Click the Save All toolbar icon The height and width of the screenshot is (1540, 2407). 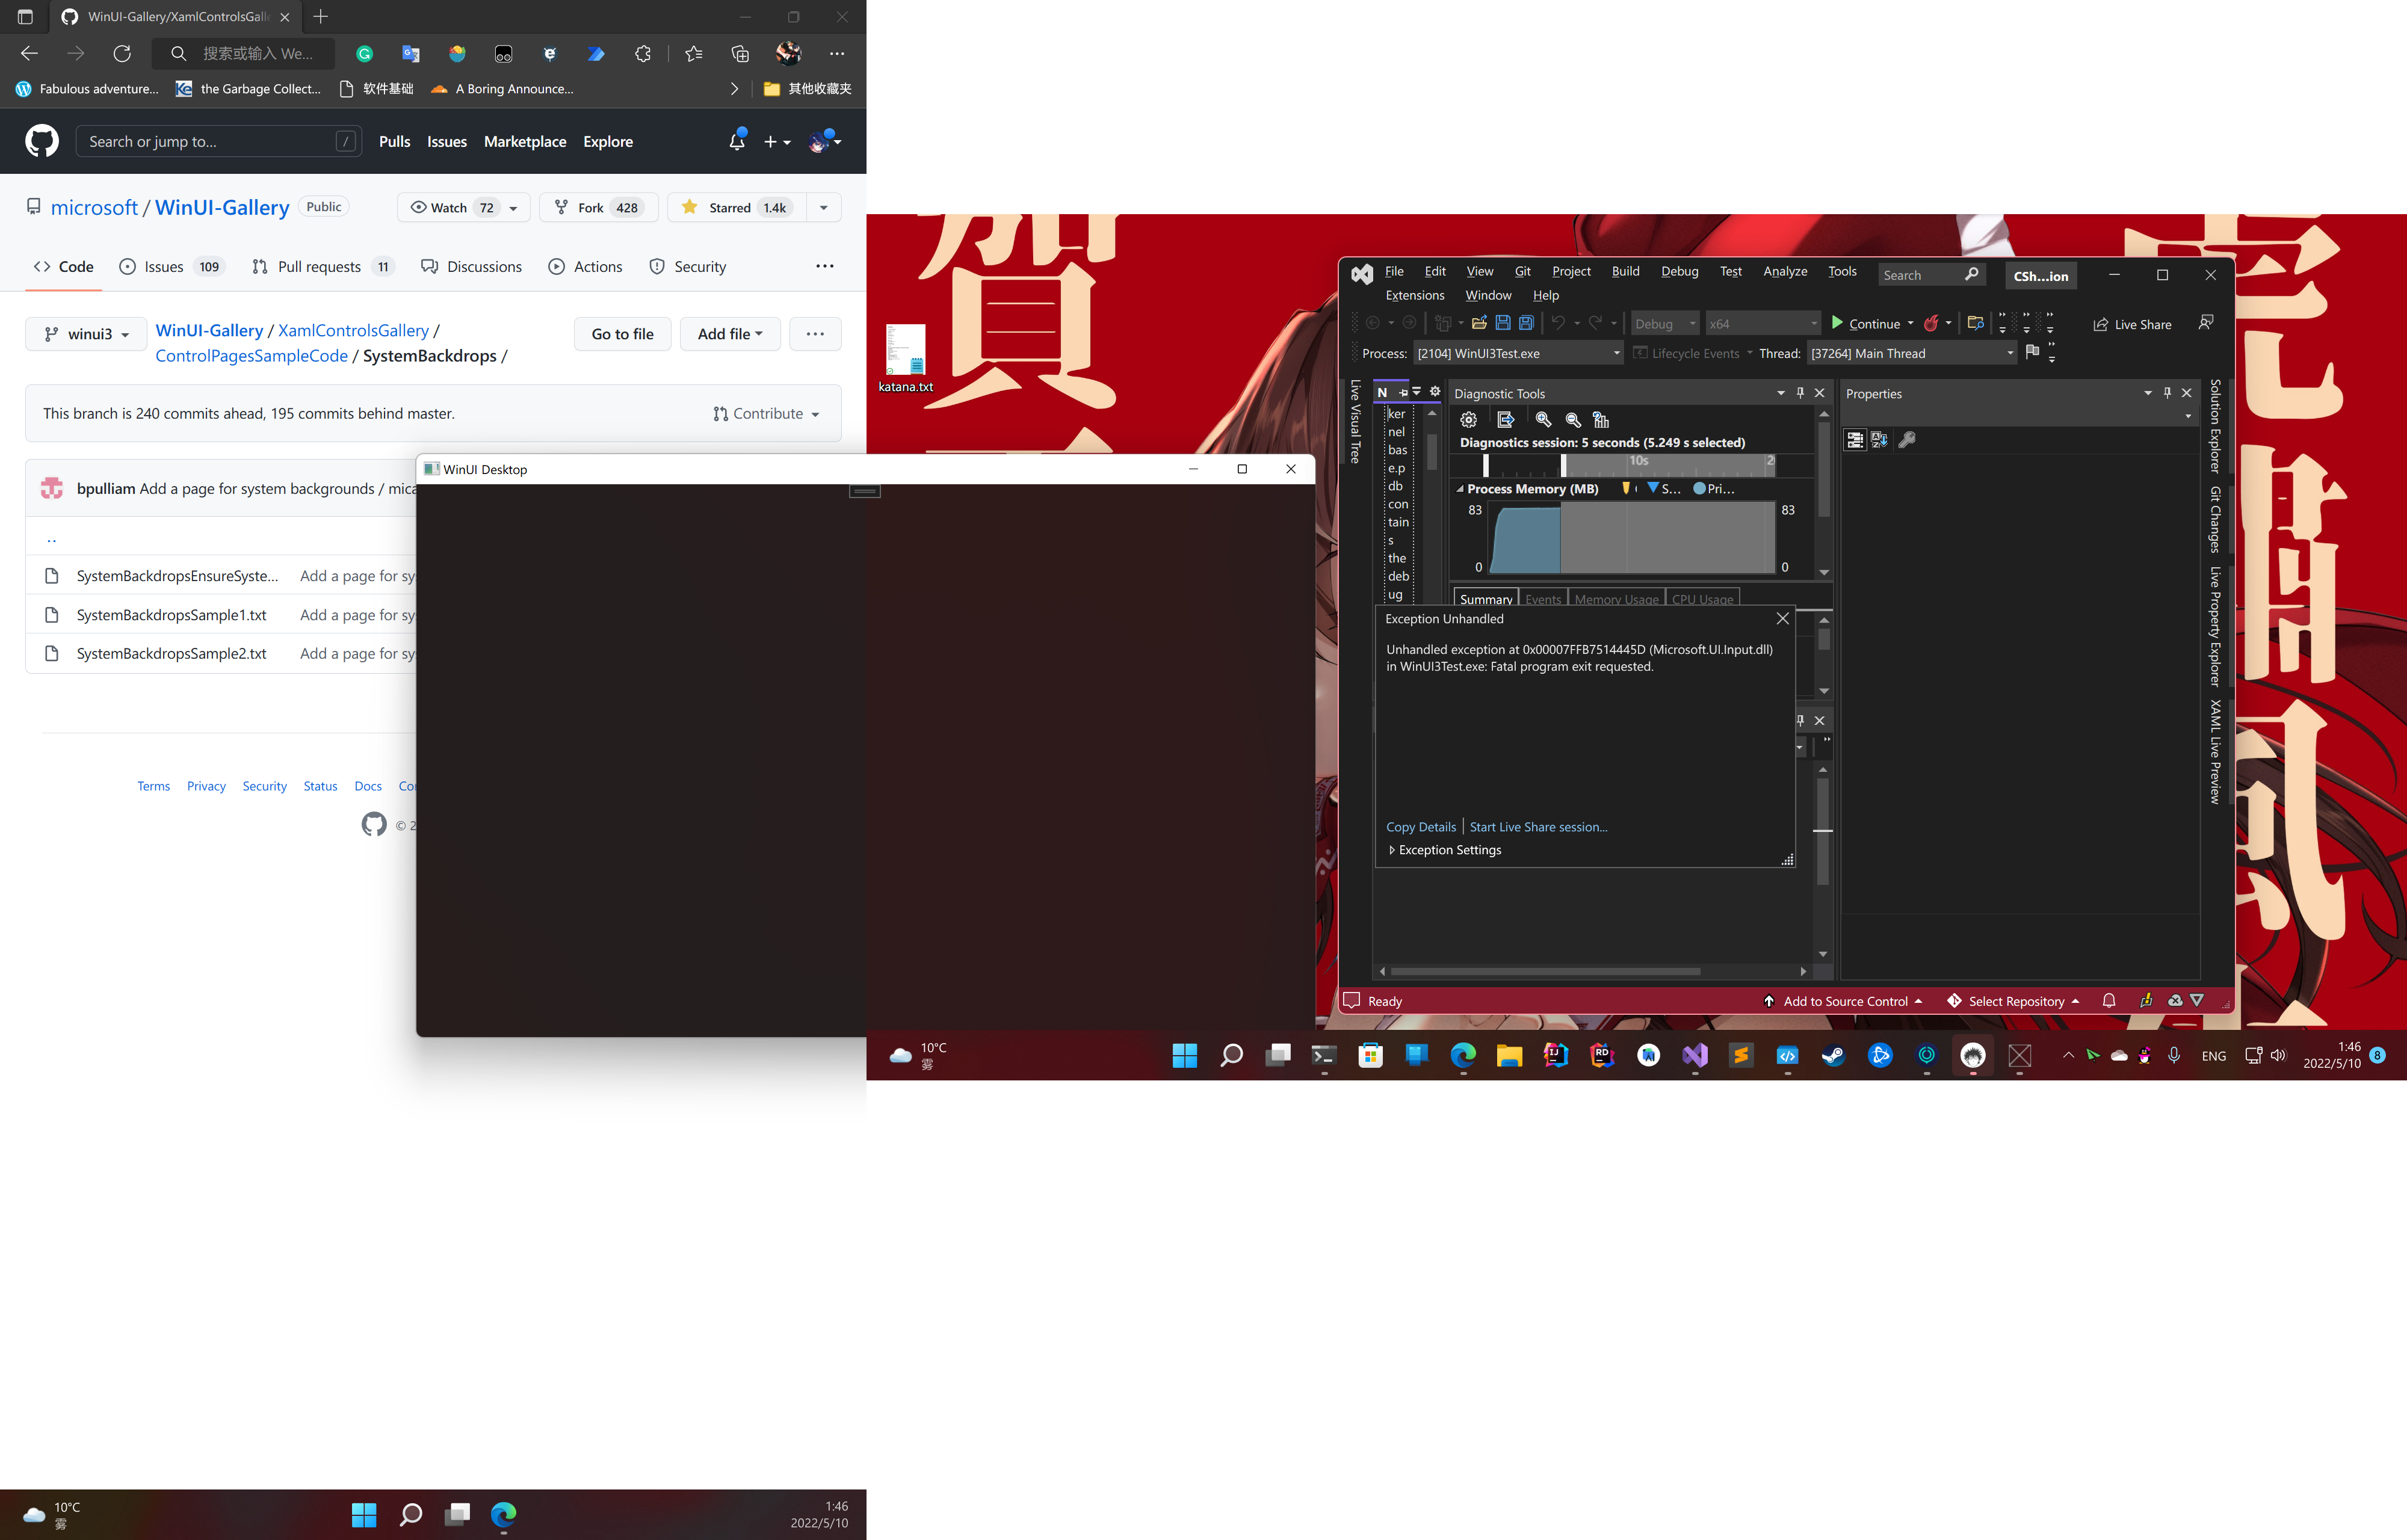[1527, 323]
